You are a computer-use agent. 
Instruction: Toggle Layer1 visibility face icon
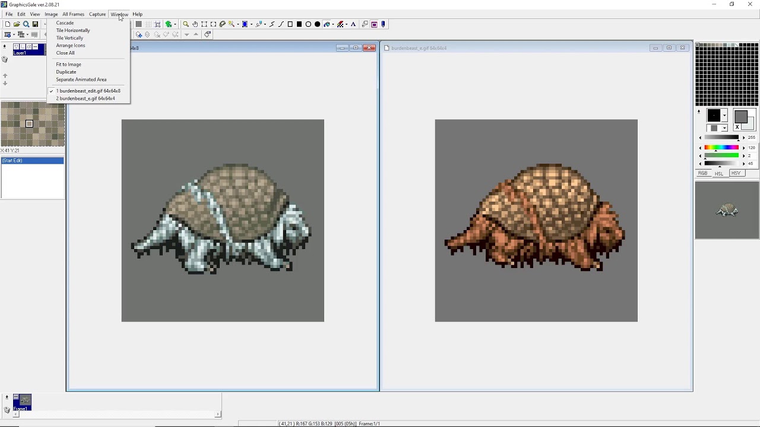click(x=17, y=47)
